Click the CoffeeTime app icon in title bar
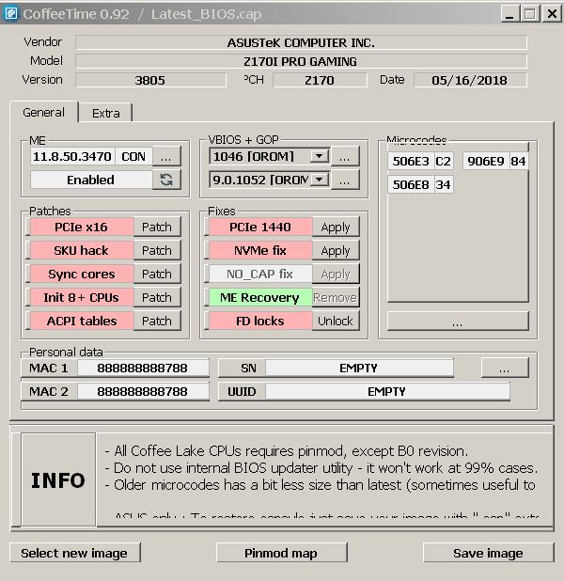 point(10,14)
